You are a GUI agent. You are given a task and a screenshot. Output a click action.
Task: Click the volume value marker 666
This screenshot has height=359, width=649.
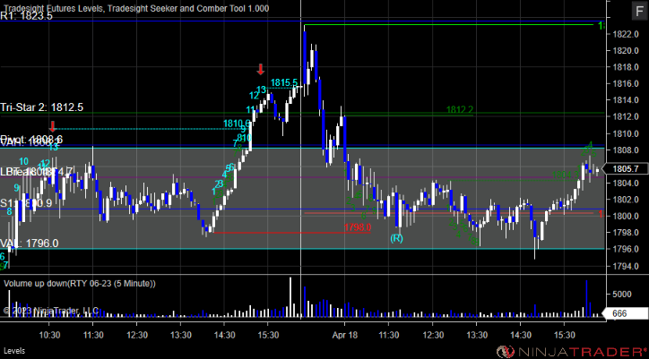coord(626,313)
